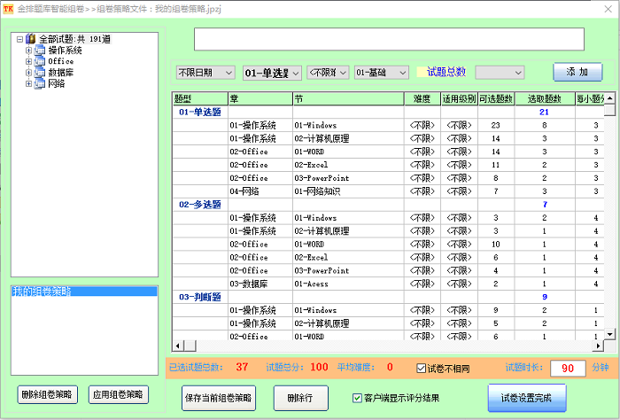Click the Office node icon in the tree
Viewport: 620px width, 420px height.
[40, 61]
